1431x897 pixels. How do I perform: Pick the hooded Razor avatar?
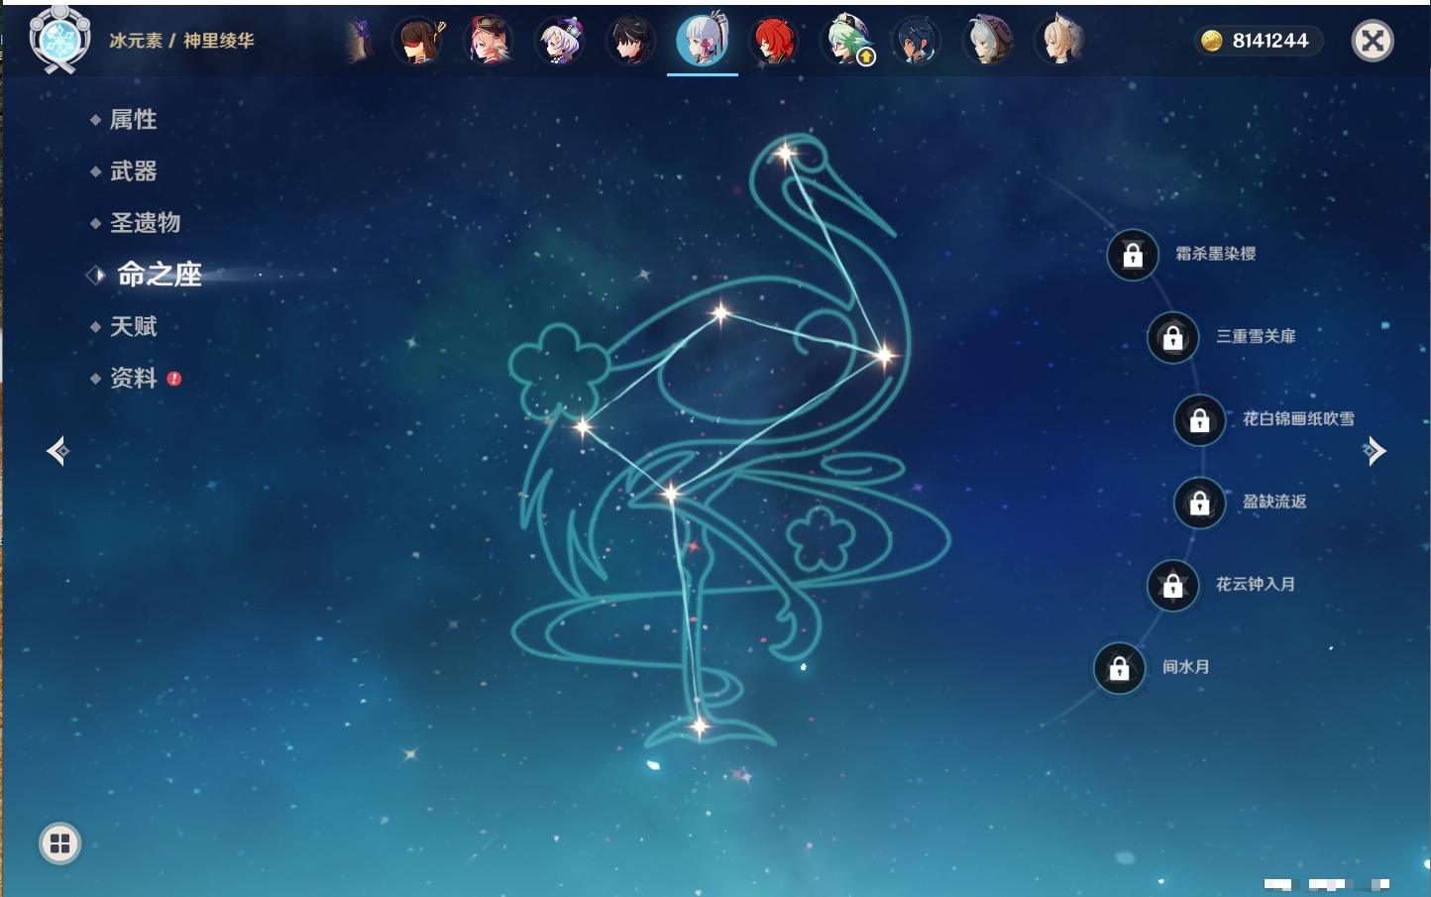(988, 42)
